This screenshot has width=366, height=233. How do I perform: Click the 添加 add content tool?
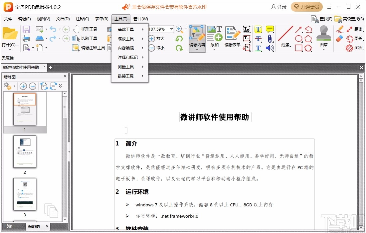(215, 37)
